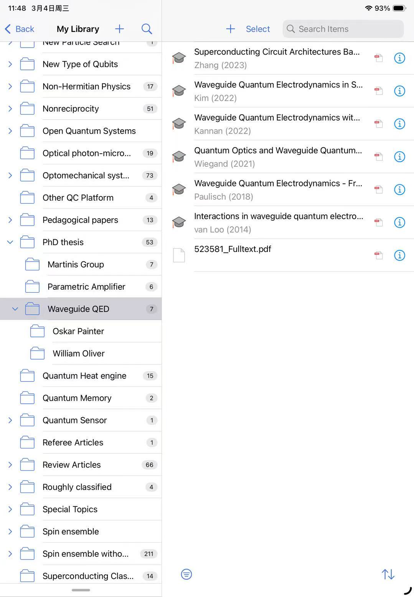Viewport: 414px width, 597px height.
Task: Open William Oliver subcollection
Action: tap(81, 353)
